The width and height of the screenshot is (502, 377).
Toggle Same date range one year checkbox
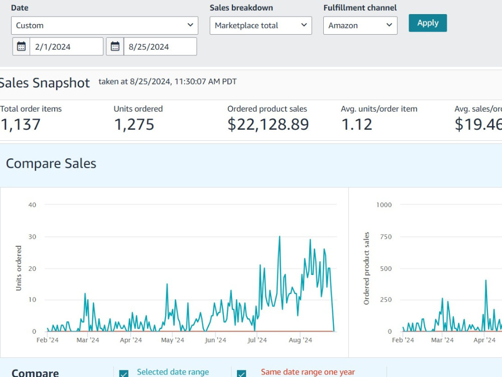[x=241, y=373]
